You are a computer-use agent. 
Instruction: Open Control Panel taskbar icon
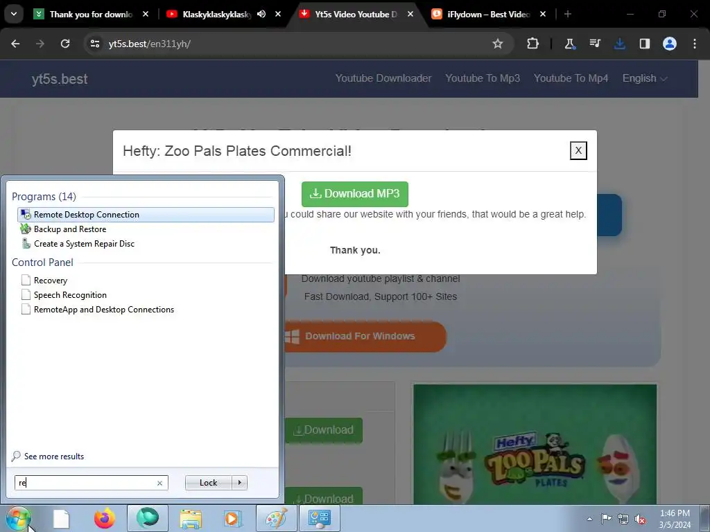pos(319,518)
